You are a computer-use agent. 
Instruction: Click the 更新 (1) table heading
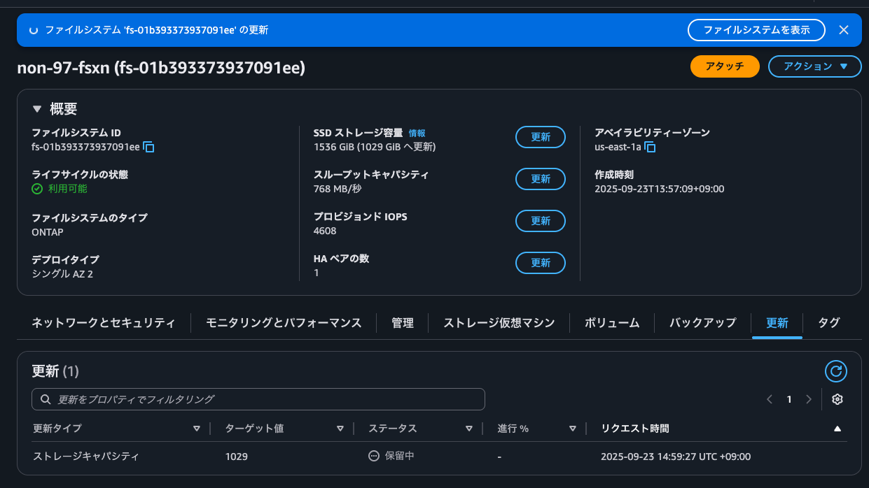(x=56, y=371)
